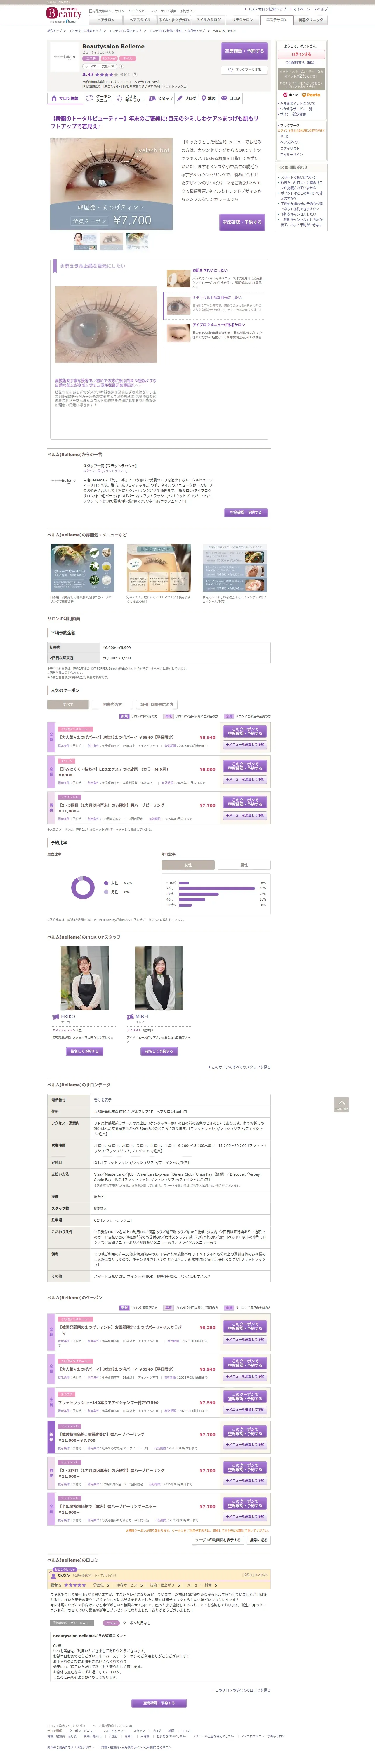The image size is (375, 1756).
Task: Click the page top arrow button
Action: pyautogui.click(x=342, y=1104)
